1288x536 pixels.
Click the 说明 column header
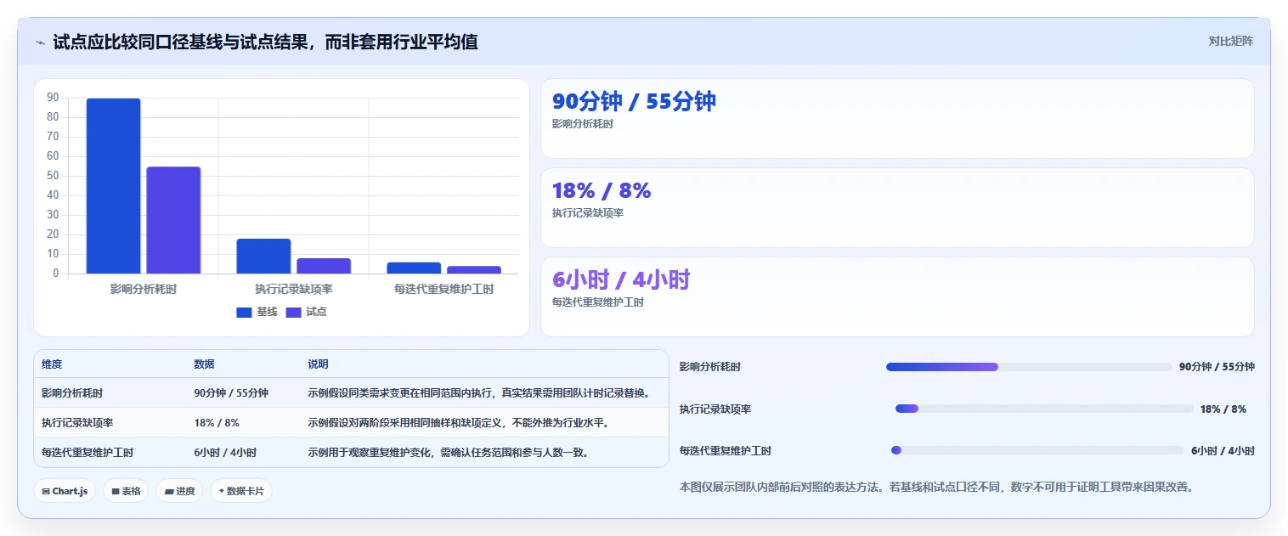click(x=318, y=364)
